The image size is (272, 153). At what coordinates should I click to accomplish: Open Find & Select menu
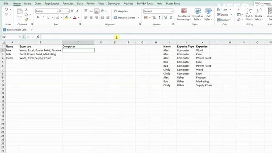coord(258,14)
